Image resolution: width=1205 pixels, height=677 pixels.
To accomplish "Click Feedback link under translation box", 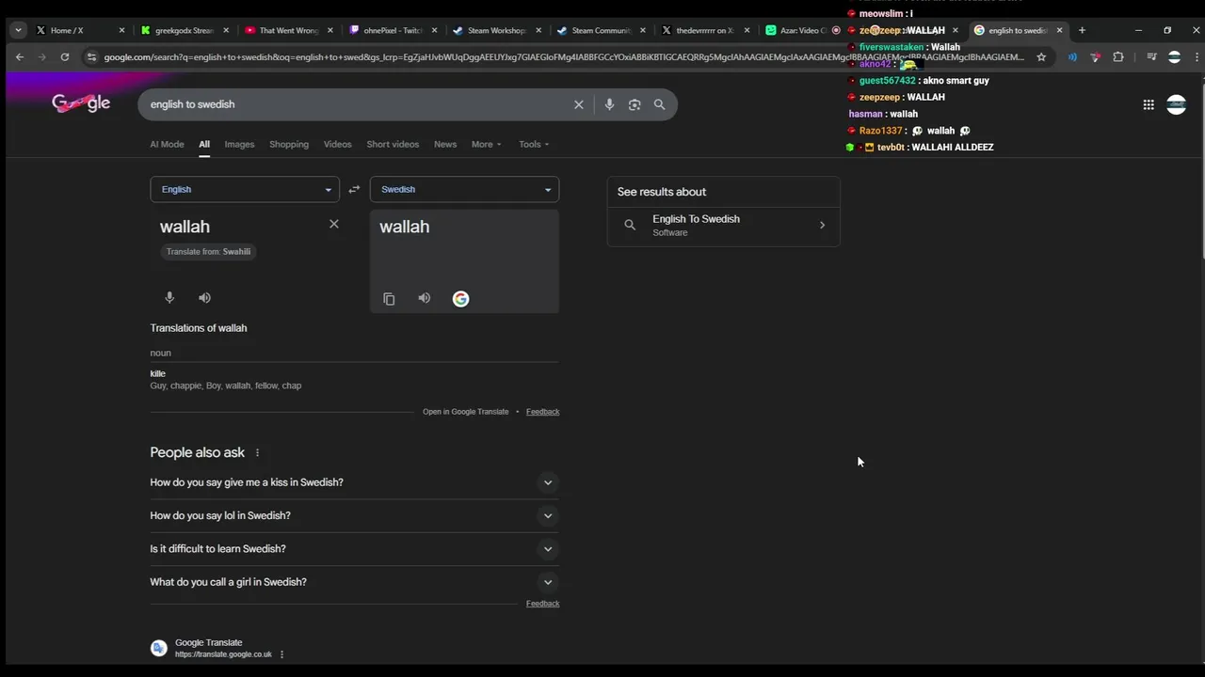I will pyautogui.click(x=542, y=412).
